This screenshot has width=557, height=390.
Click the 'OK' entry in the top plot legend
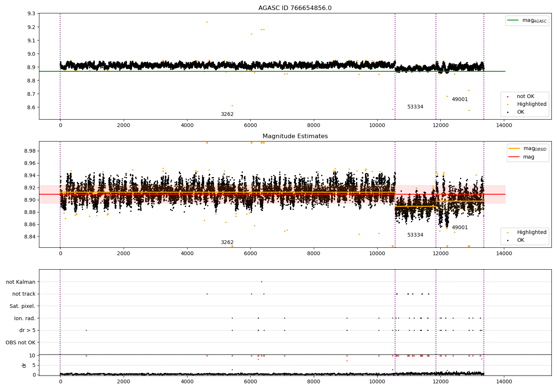[515, 112]
